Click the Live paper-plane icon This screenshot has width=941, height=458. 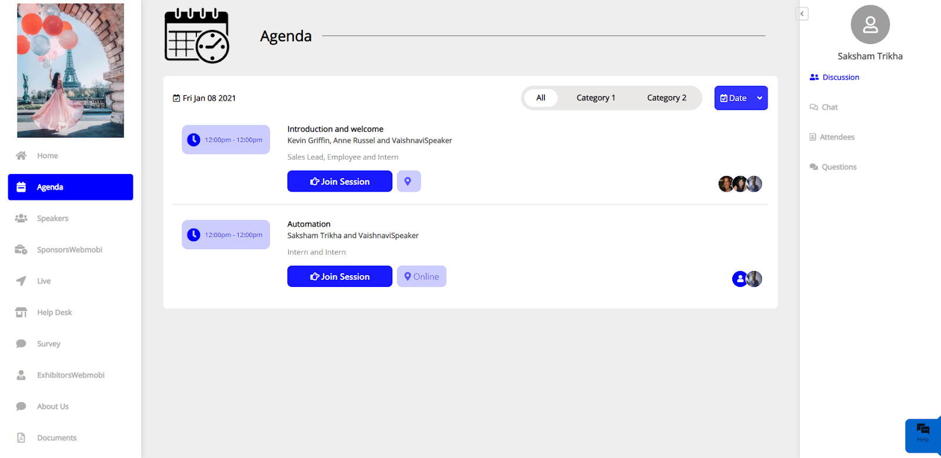point(21,281)
